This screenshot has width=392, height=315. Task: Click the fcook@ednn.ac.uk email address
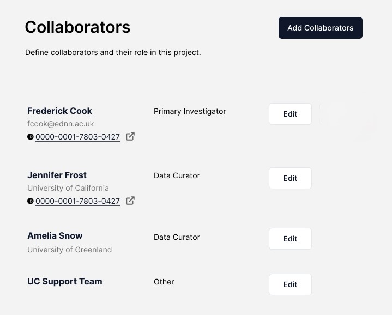tap(61, 124)
